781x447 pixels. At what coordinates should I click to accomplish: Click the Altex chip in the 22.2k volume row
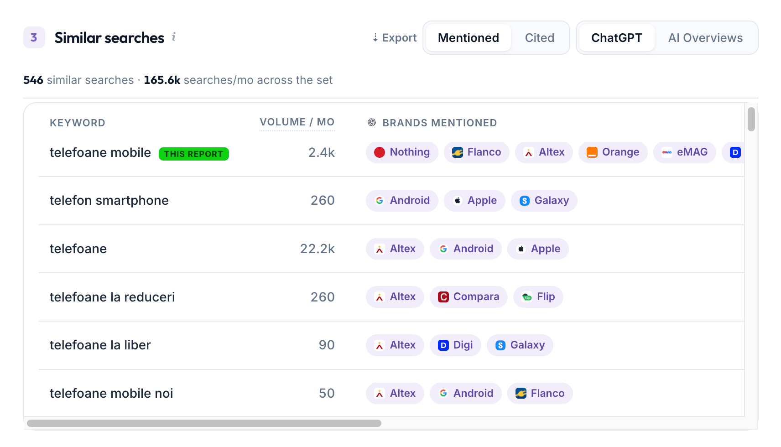tap(395, 249)
